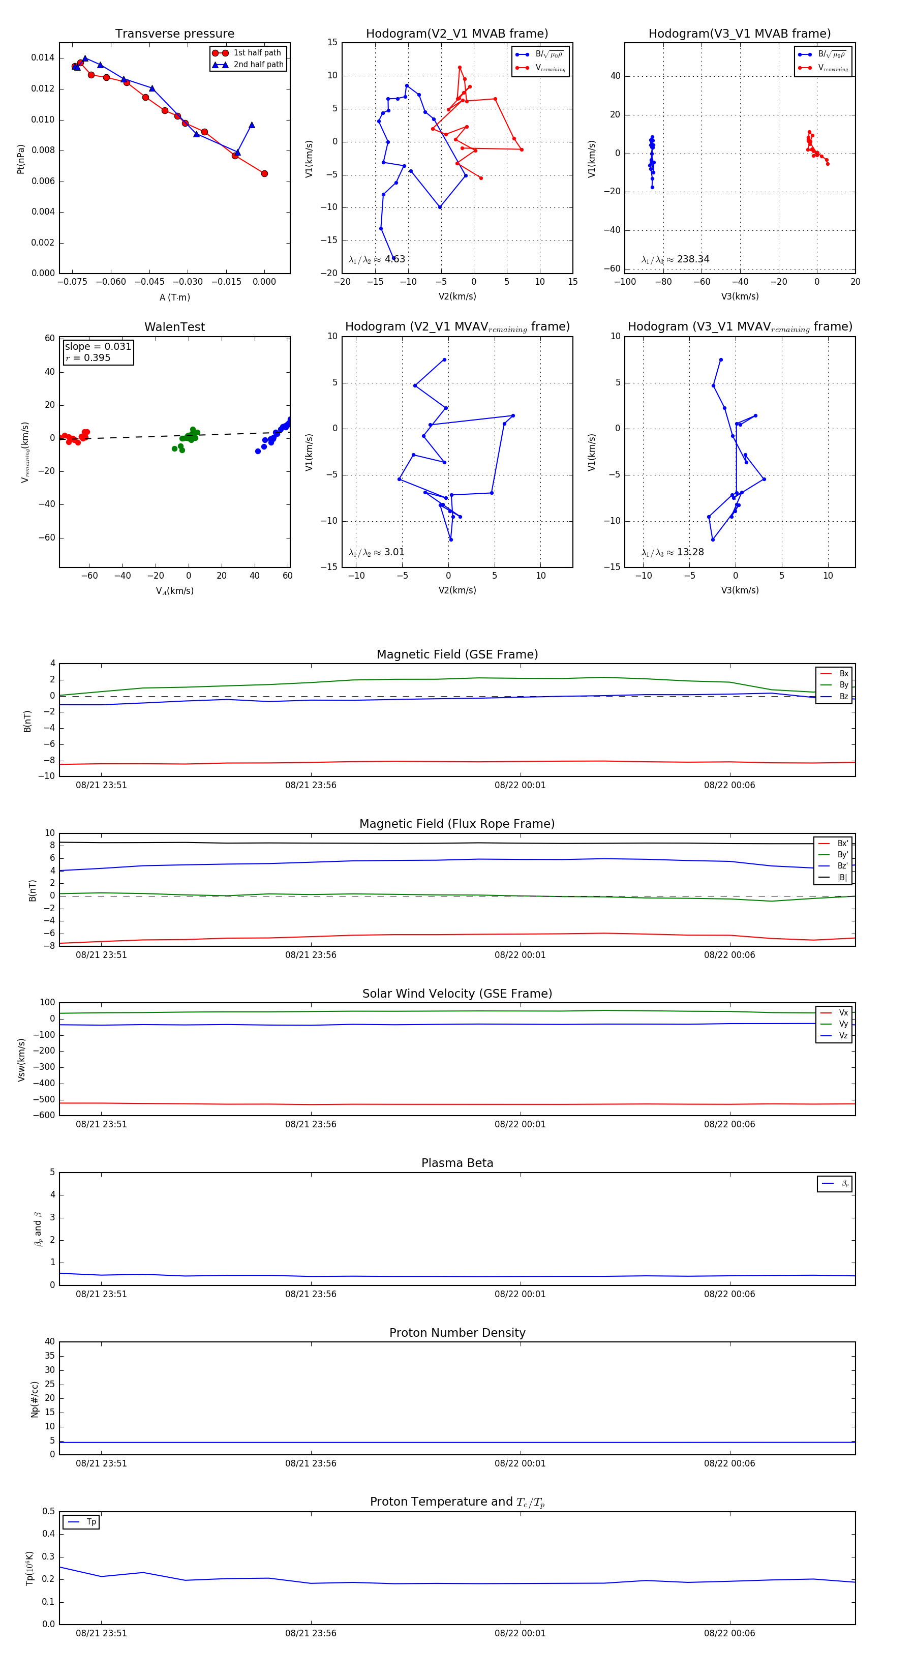Click the green point cluster in WalenTest
Viewport: 915px width, 1678px height.
pos(188,438)
